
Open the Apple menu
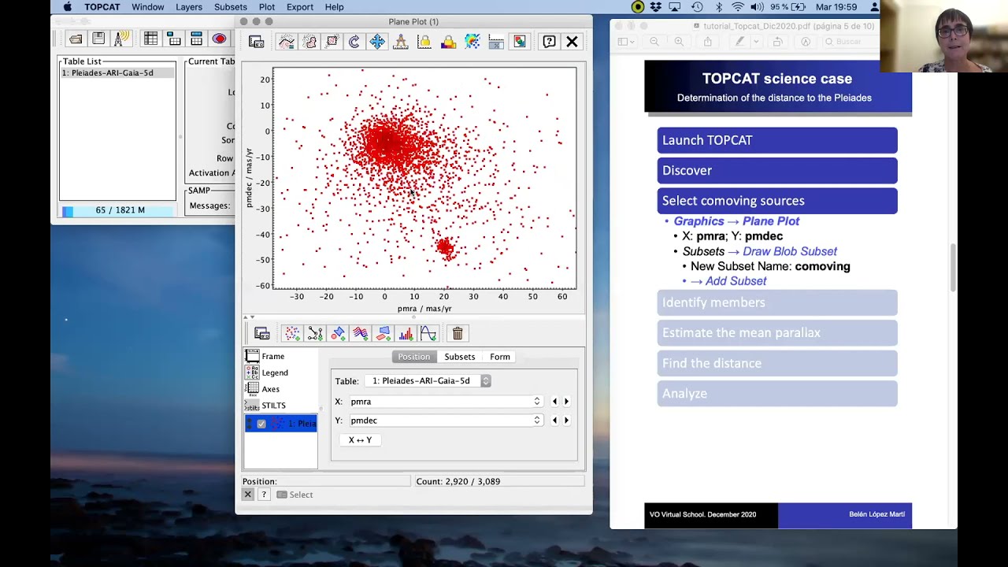coord(68,7)
